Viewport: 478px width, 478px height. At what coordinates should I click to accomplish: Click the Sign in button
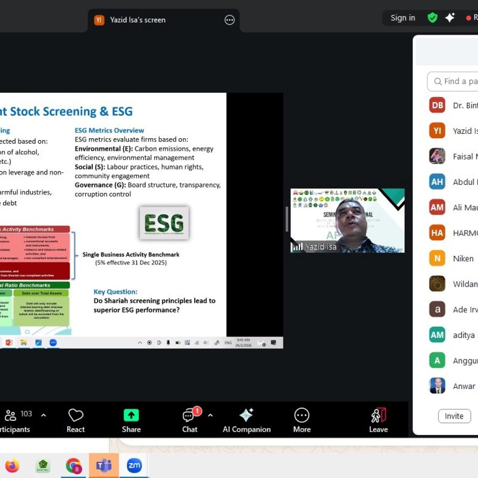click(402, 18)
